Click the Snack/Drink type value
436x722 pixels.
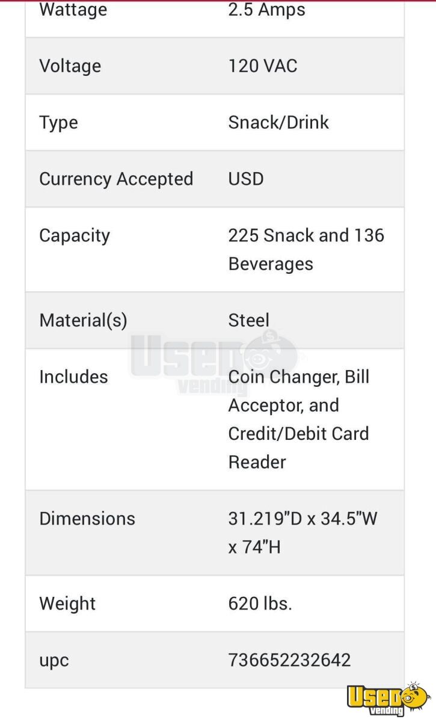278,122
